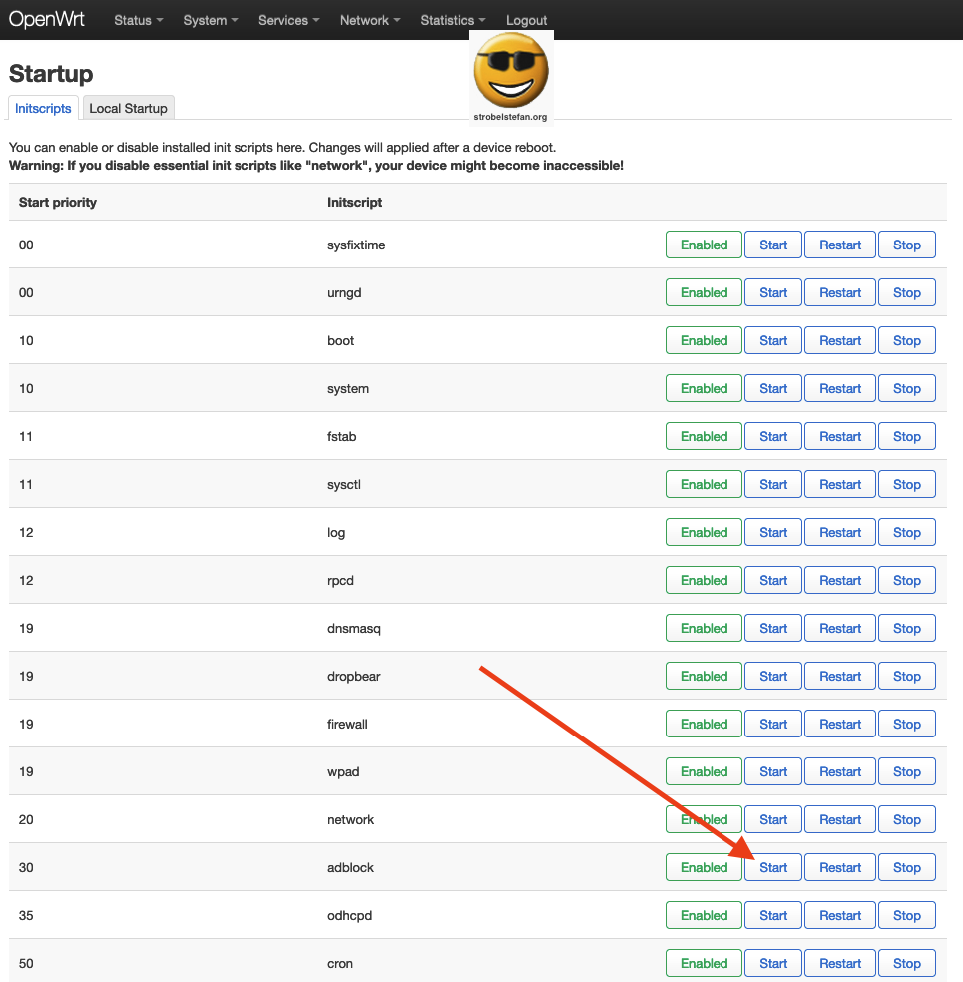Open the Services menu
The height and width of the screenshot is (982, 963).
(287, 20)
